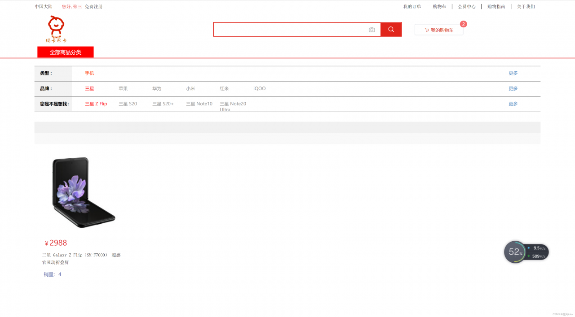Click the 我的购物车 button label
The image size is (575, 317).
(442, 30)
